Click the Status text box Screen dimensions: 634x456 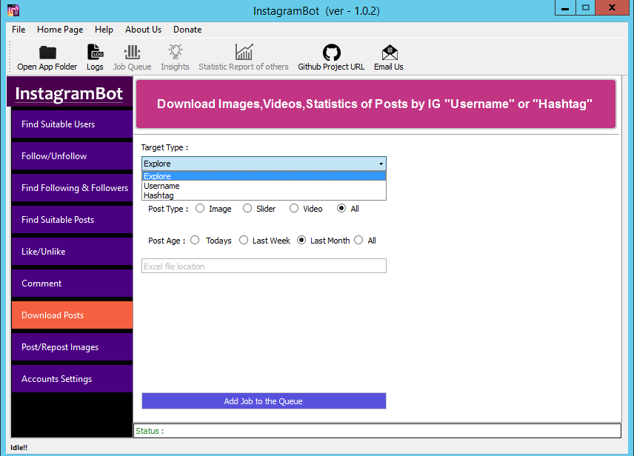point(377,431)
